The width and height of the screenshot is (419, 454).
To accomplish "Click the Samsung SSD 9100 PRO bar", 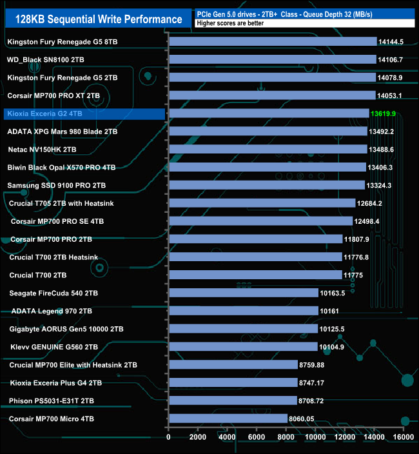I will [267, 185].
